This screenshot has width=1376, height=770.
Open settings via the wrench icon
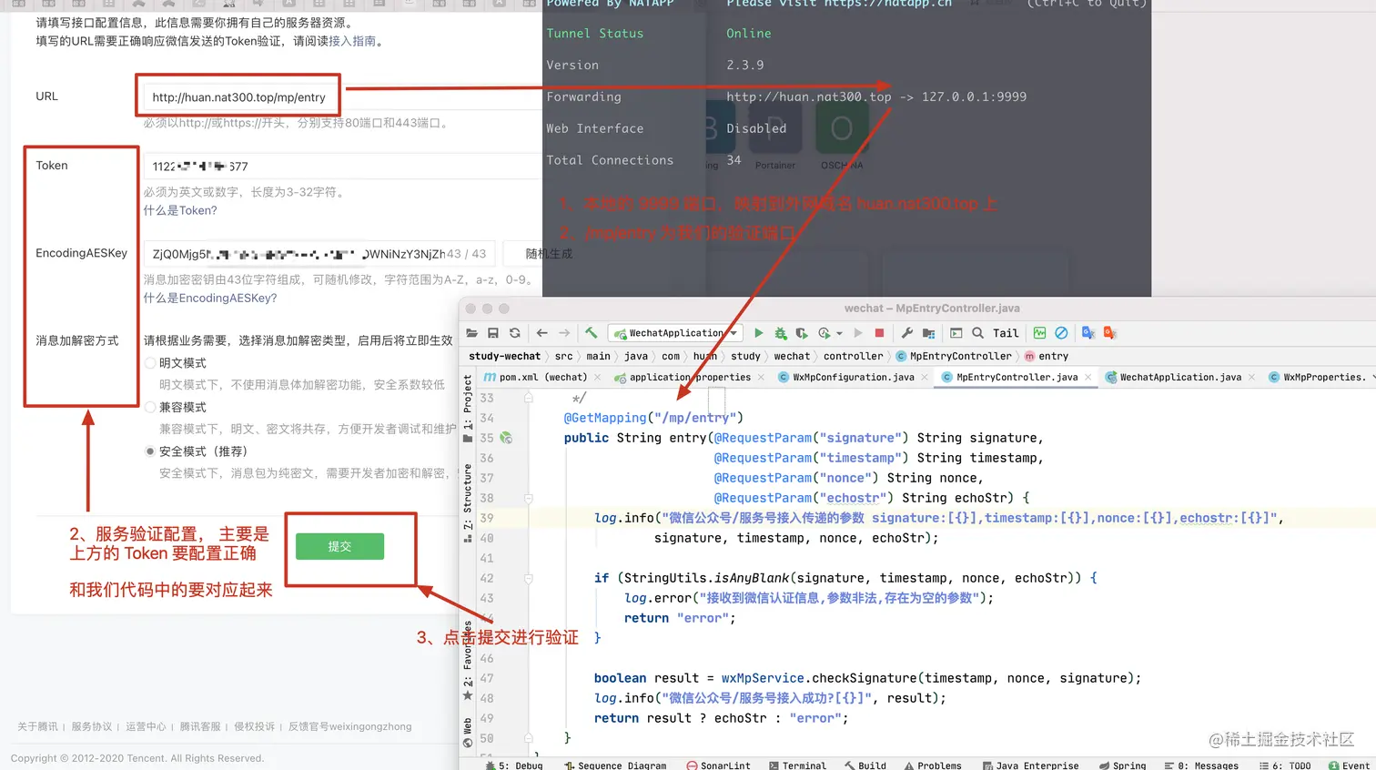pos(906,333)
